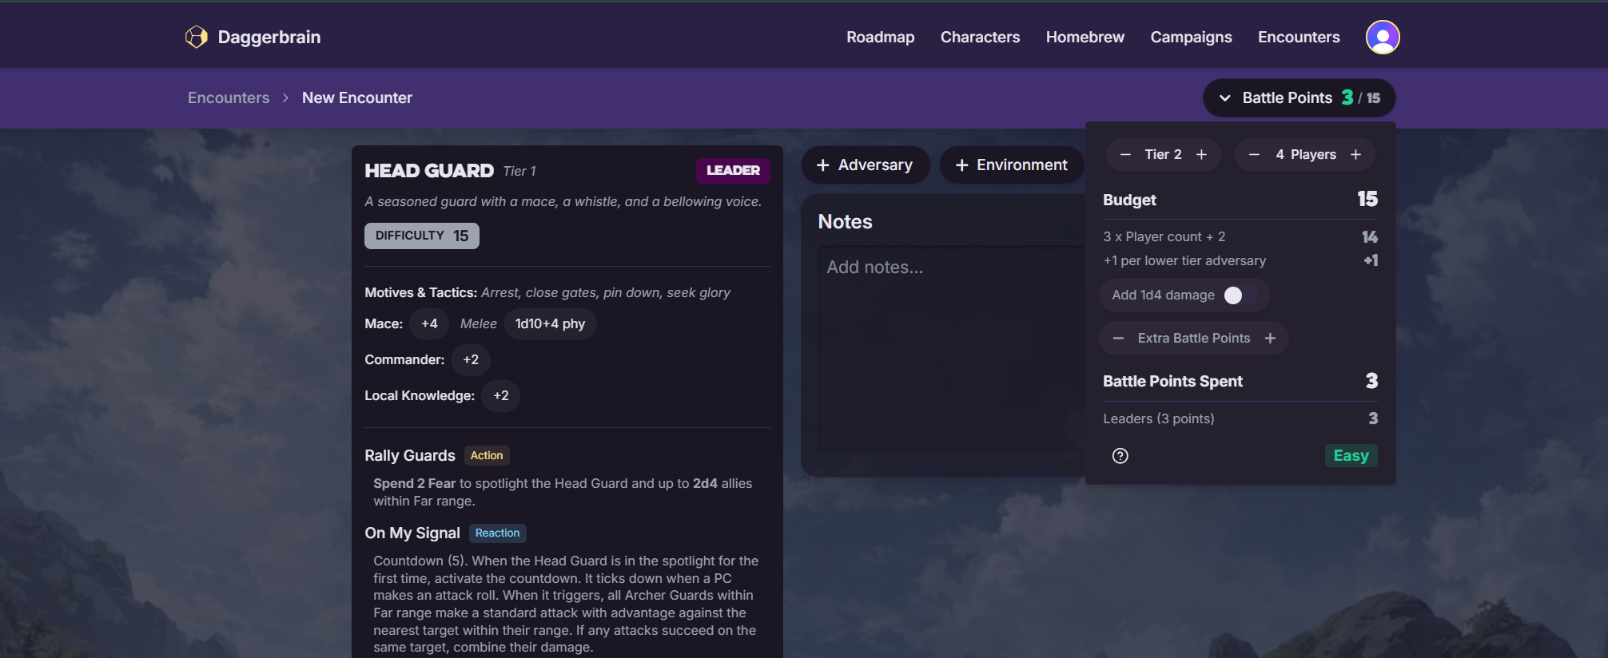Decrease the tier with minus icon
This screenshot has height=658, width=1608.
pyautogui.click(x=1125, y=155)
